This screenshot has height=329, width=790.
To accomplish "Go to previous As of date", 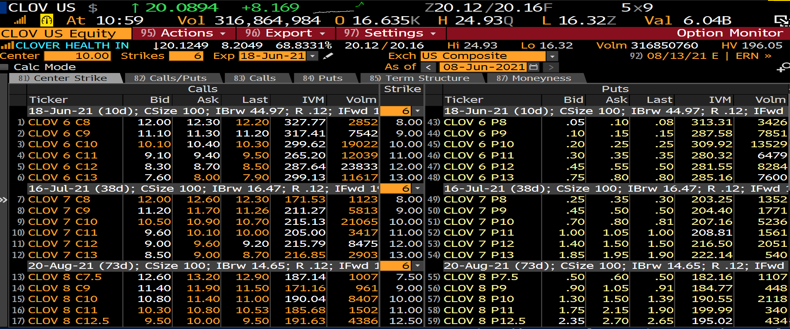I will (428, 67).
